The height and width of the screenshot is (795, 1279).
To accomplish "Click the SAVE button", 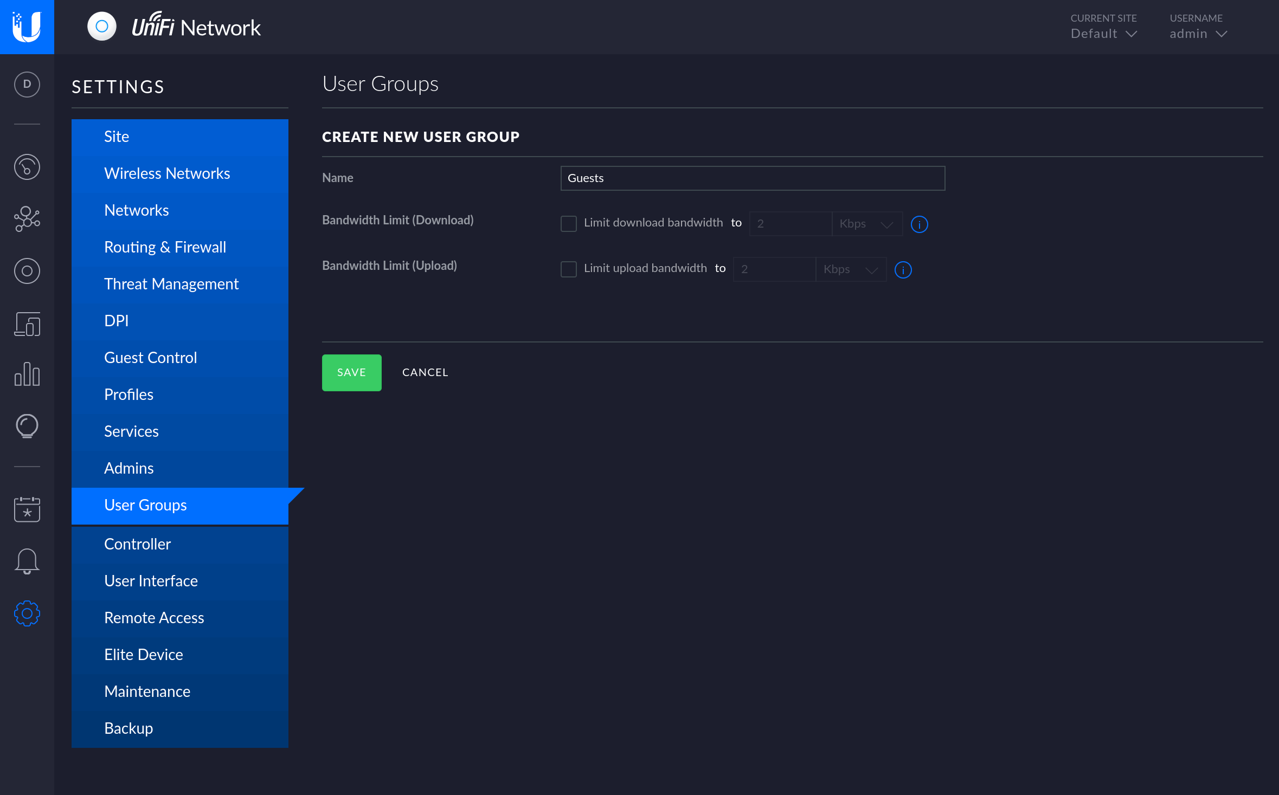I will 352,373.
